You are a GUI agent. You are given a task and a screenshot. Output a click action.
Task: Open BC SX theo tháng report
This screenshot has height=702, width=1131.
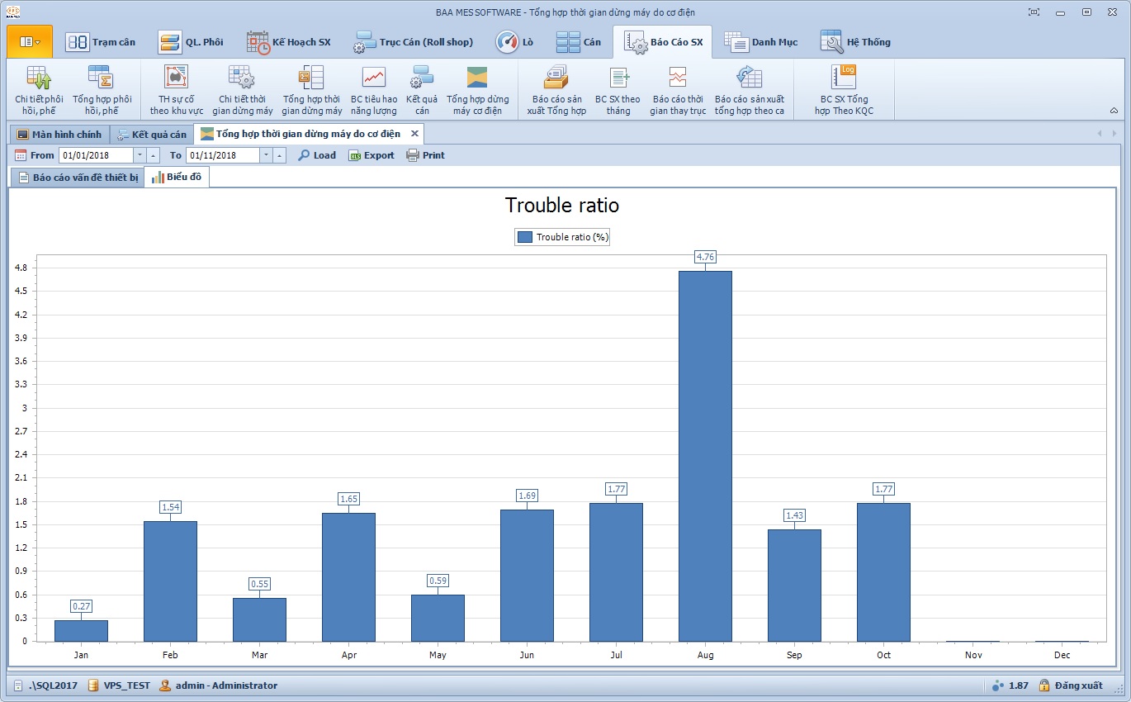tap(618, 90)
